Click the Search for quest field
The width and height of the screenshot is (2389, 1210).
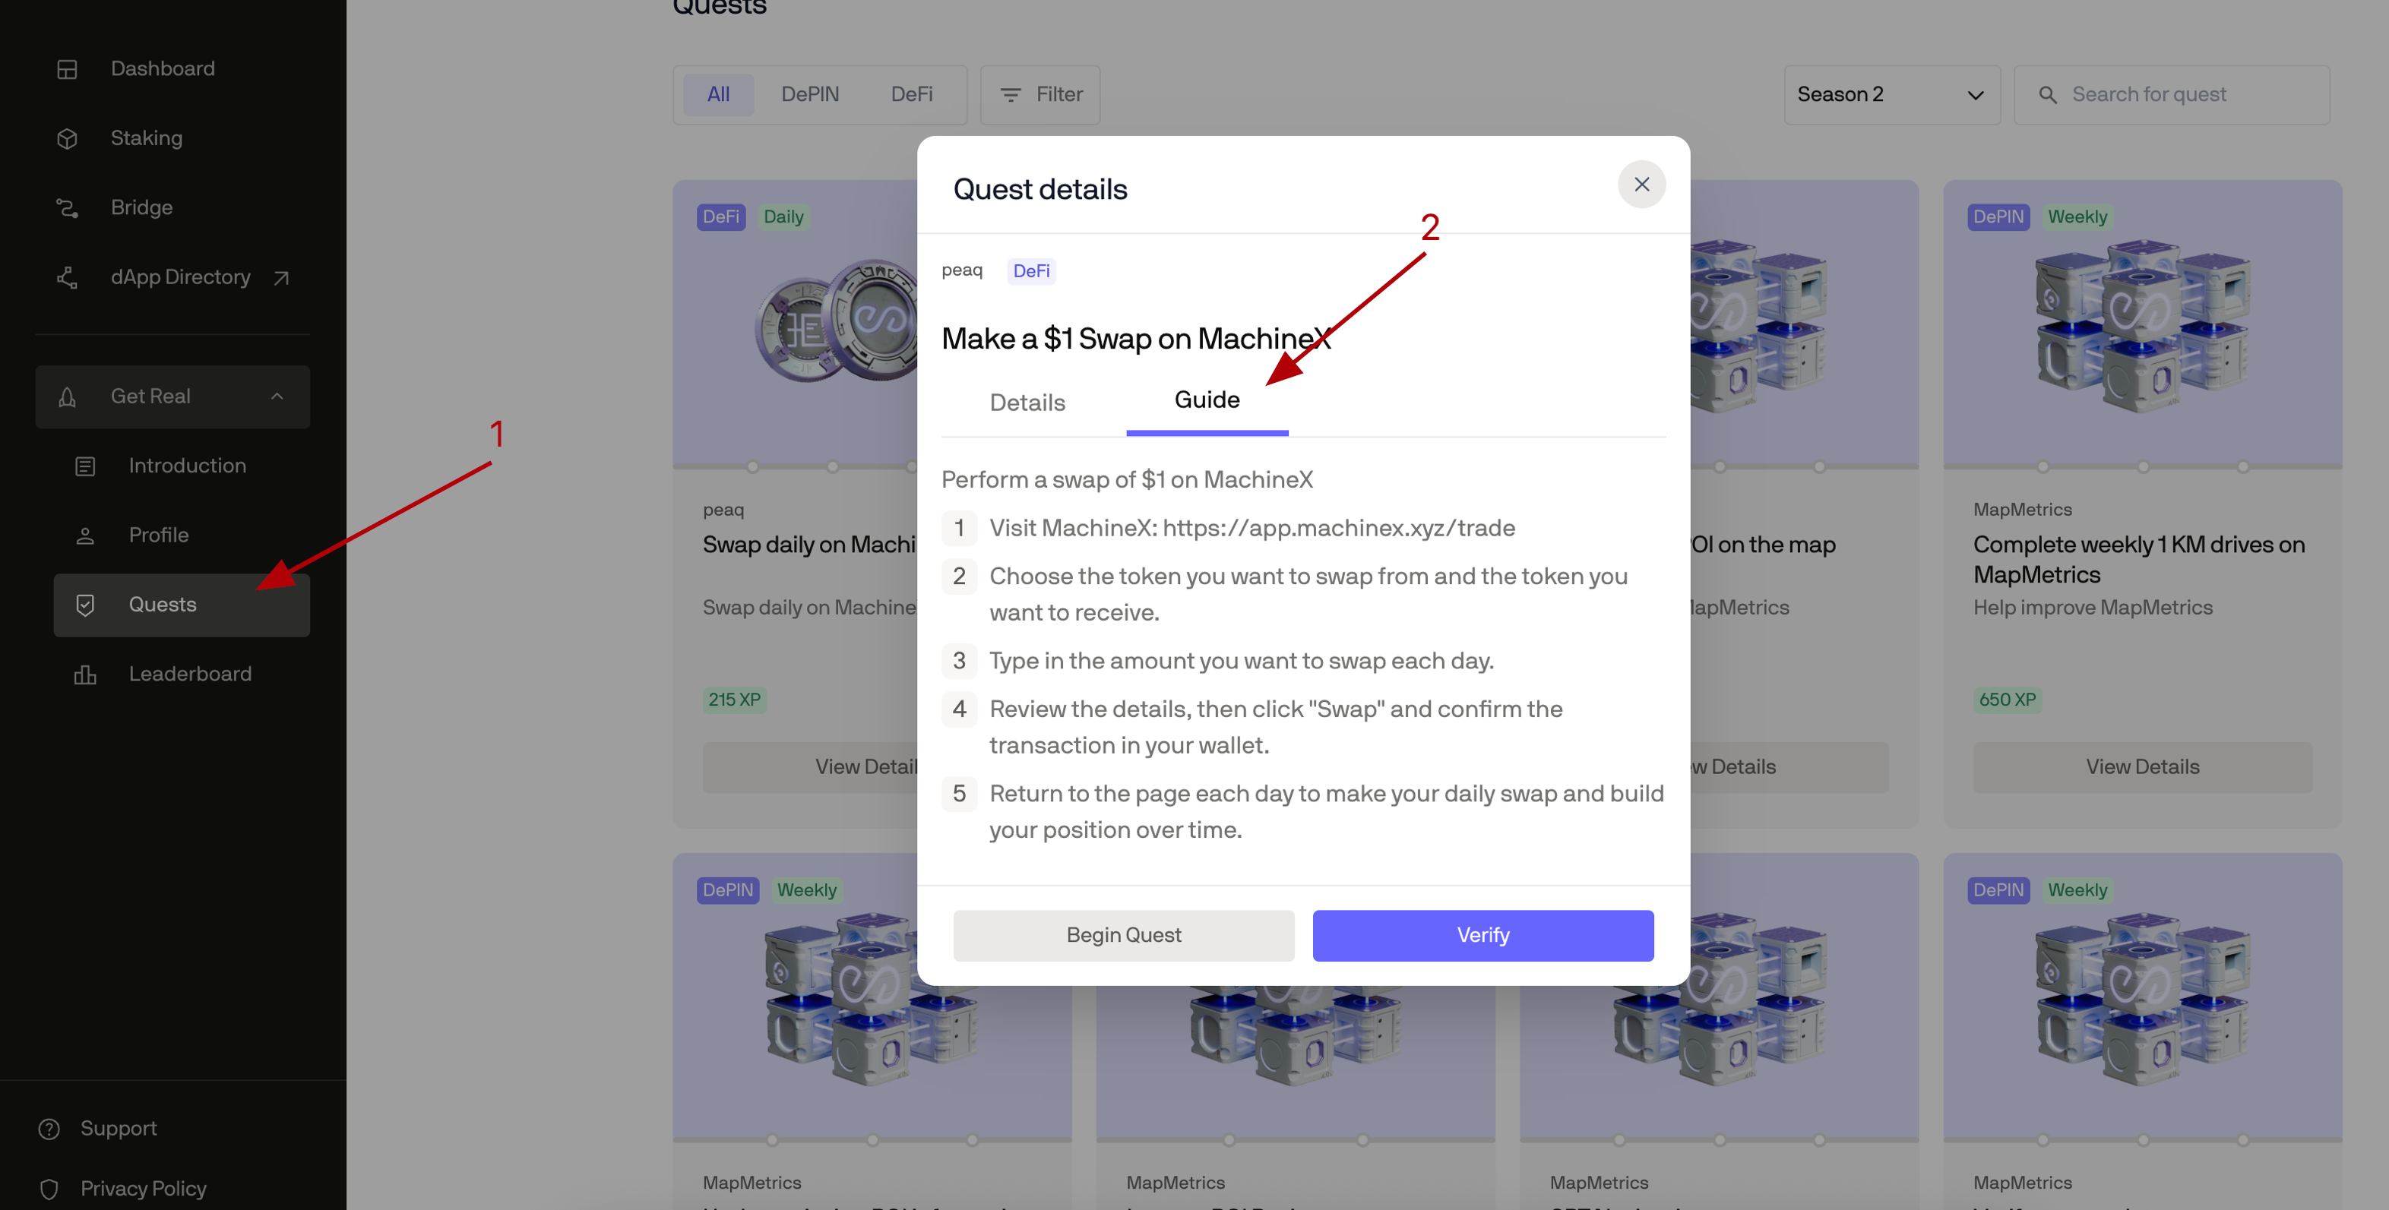pyautogui.click(x=2184, y=95)
